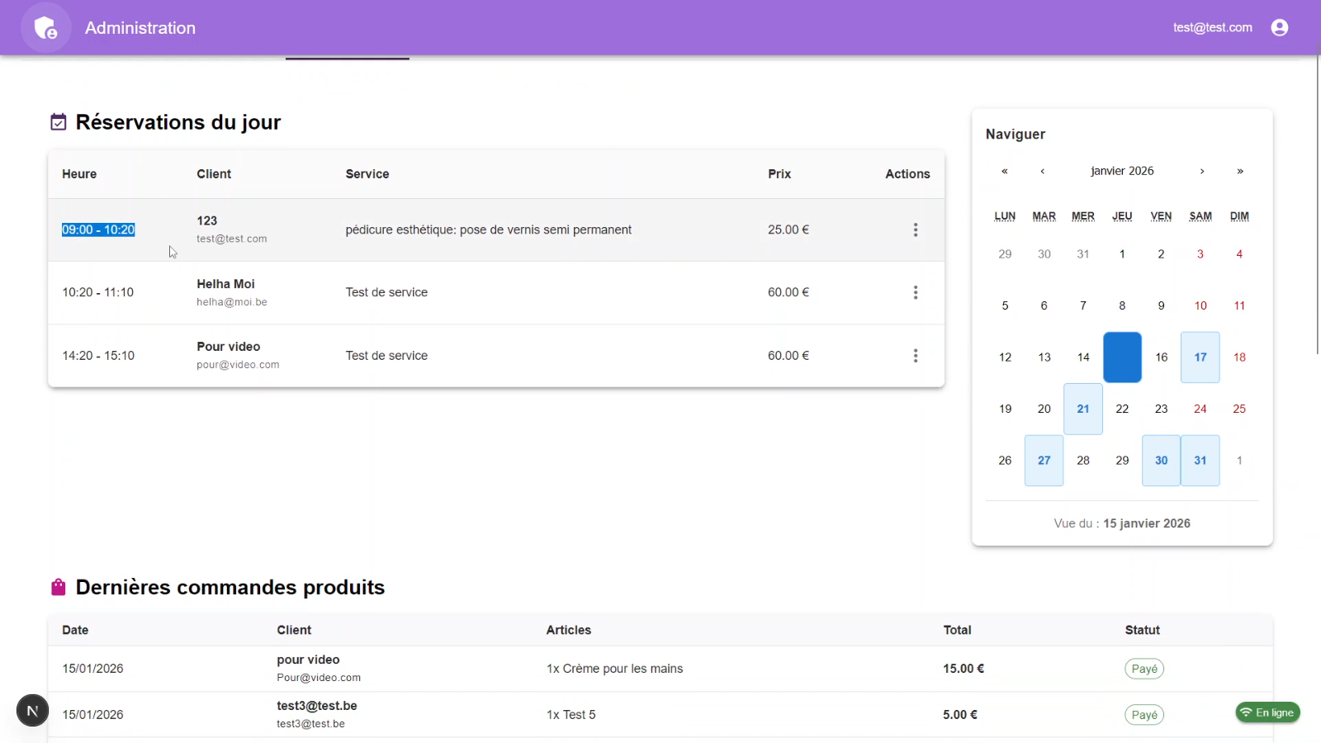Image resolution: width=1321 pixels, height=743 pixels.
Task: Jump back one year in calendar
Action: point(1004,172)
